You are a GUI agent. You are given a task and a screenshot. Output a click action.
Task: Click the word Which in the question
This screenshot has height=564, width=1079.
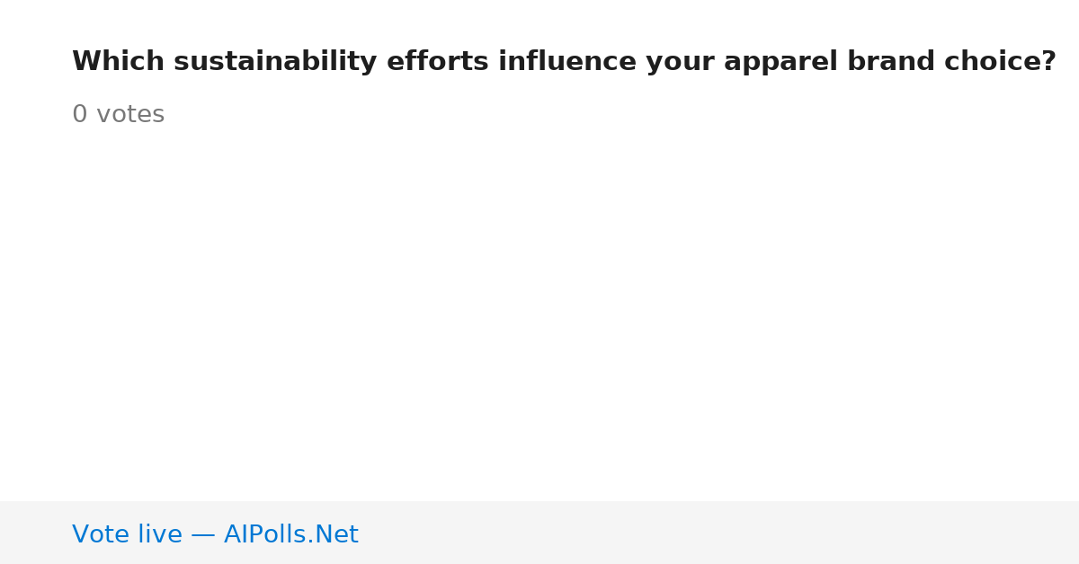(118, 62)
